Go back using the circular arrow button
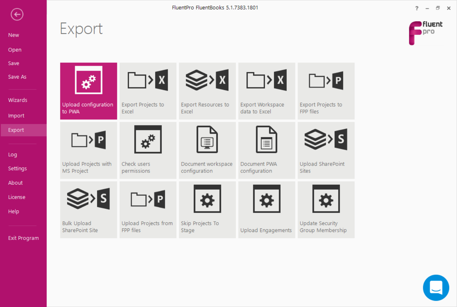The height and width of the screenshot is (307, 457). tap(17, 14)
